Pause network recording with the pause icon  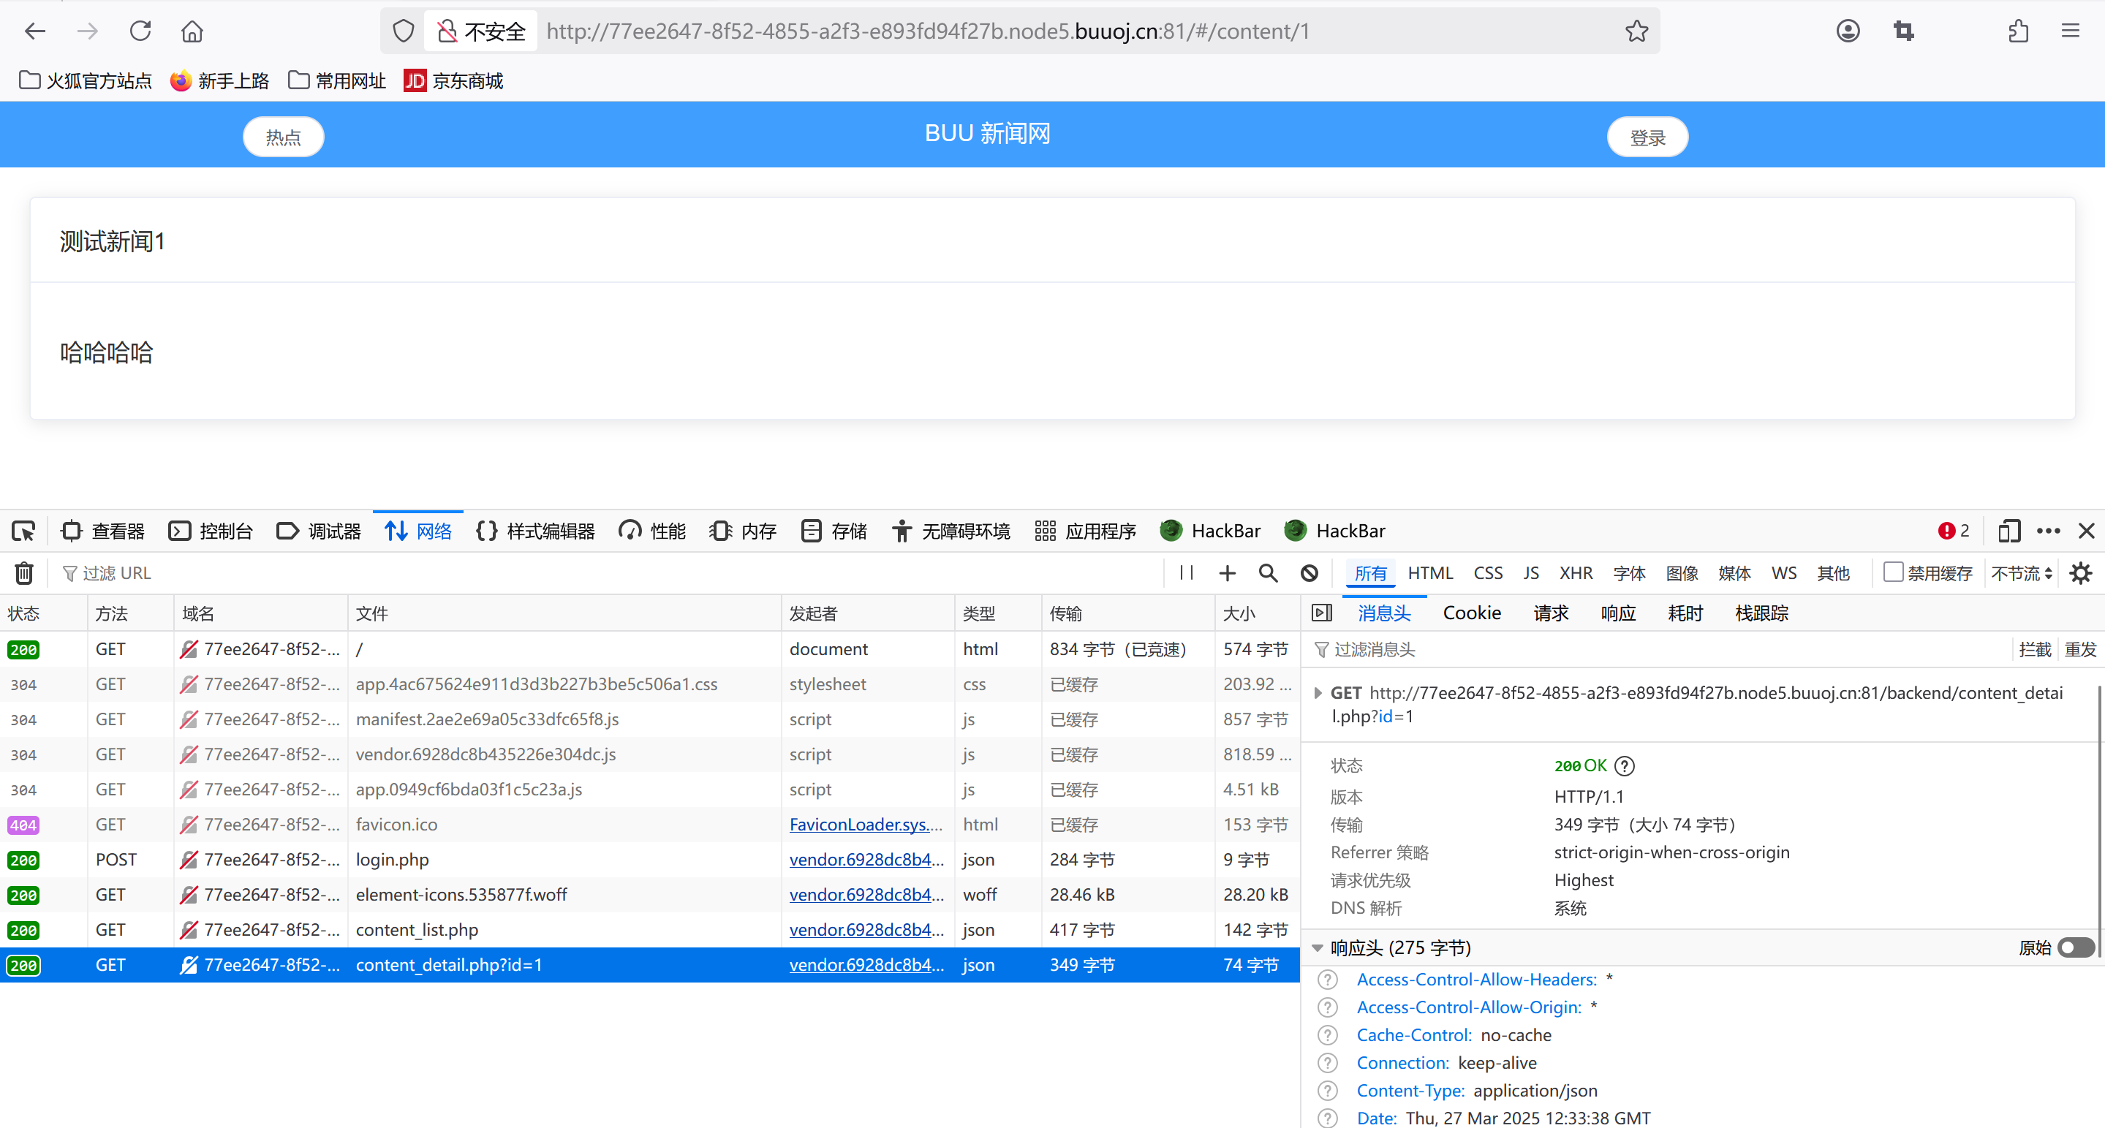1187,573
